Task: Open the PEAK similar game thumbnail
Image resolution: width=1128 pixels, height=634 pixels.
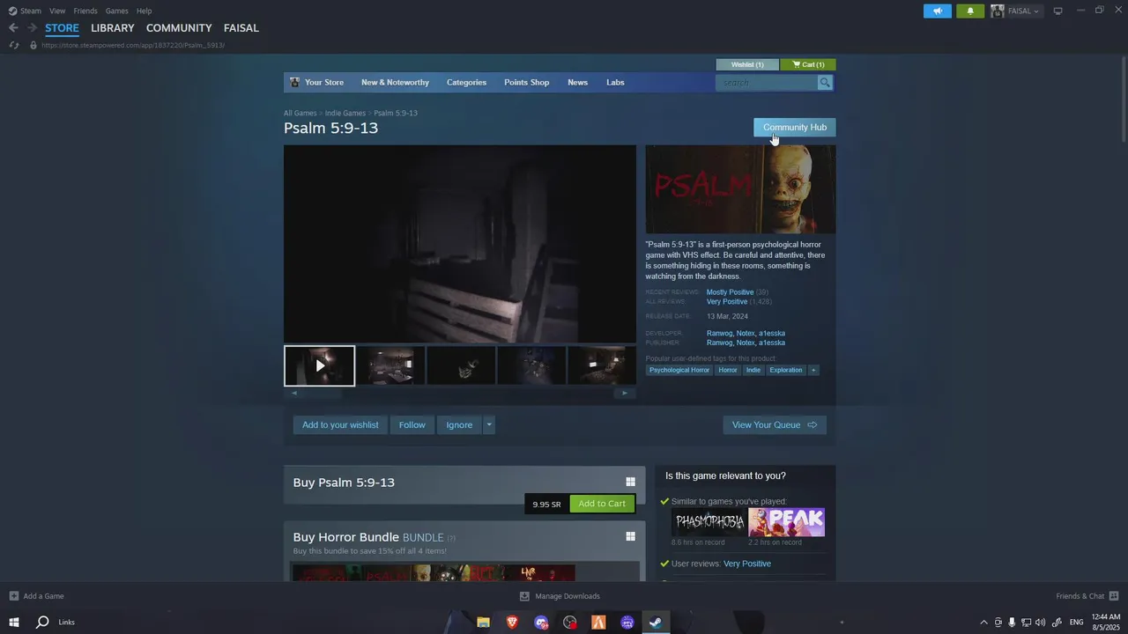Action: click(x=787, y=522)
